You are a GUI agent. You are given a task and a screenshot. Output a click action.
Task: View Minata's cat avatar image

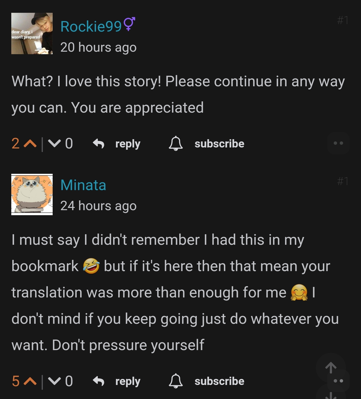32,194
